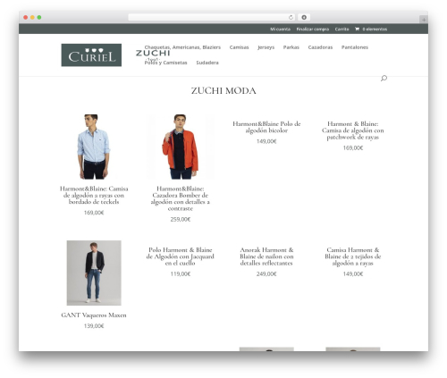Open the GANT Vaqueros Maxen product image
This screenshot has width=447, height=378.
94,273
